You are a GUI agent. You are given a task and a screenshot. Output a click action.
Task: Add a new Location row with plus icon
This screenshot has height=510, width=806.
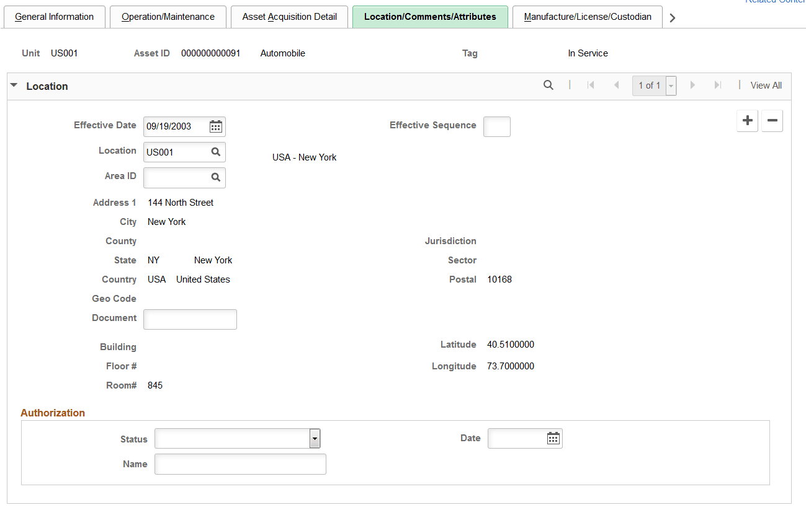747,121
